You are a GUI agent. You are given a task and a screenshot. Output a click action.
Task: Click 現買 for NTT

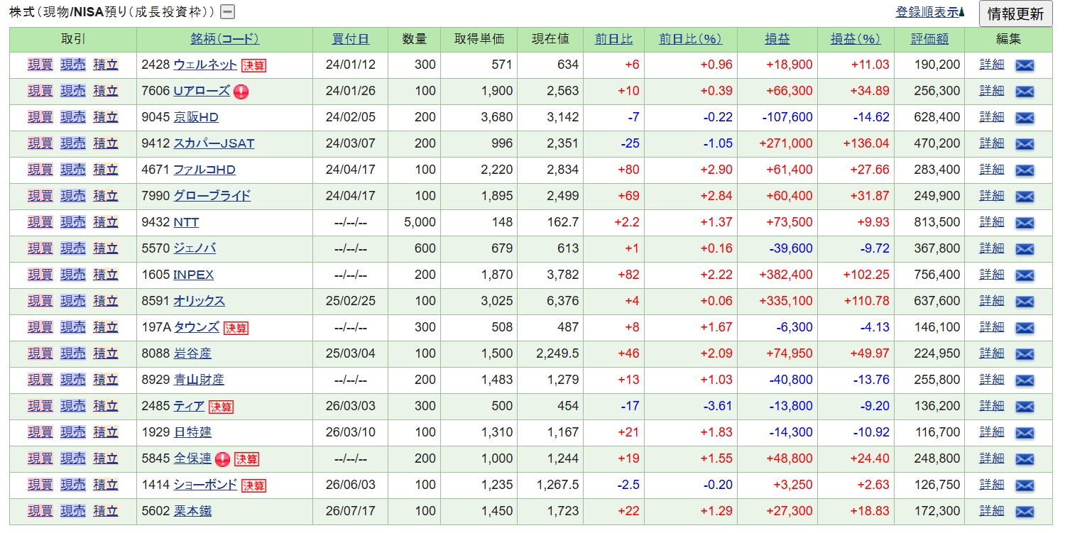40,222
